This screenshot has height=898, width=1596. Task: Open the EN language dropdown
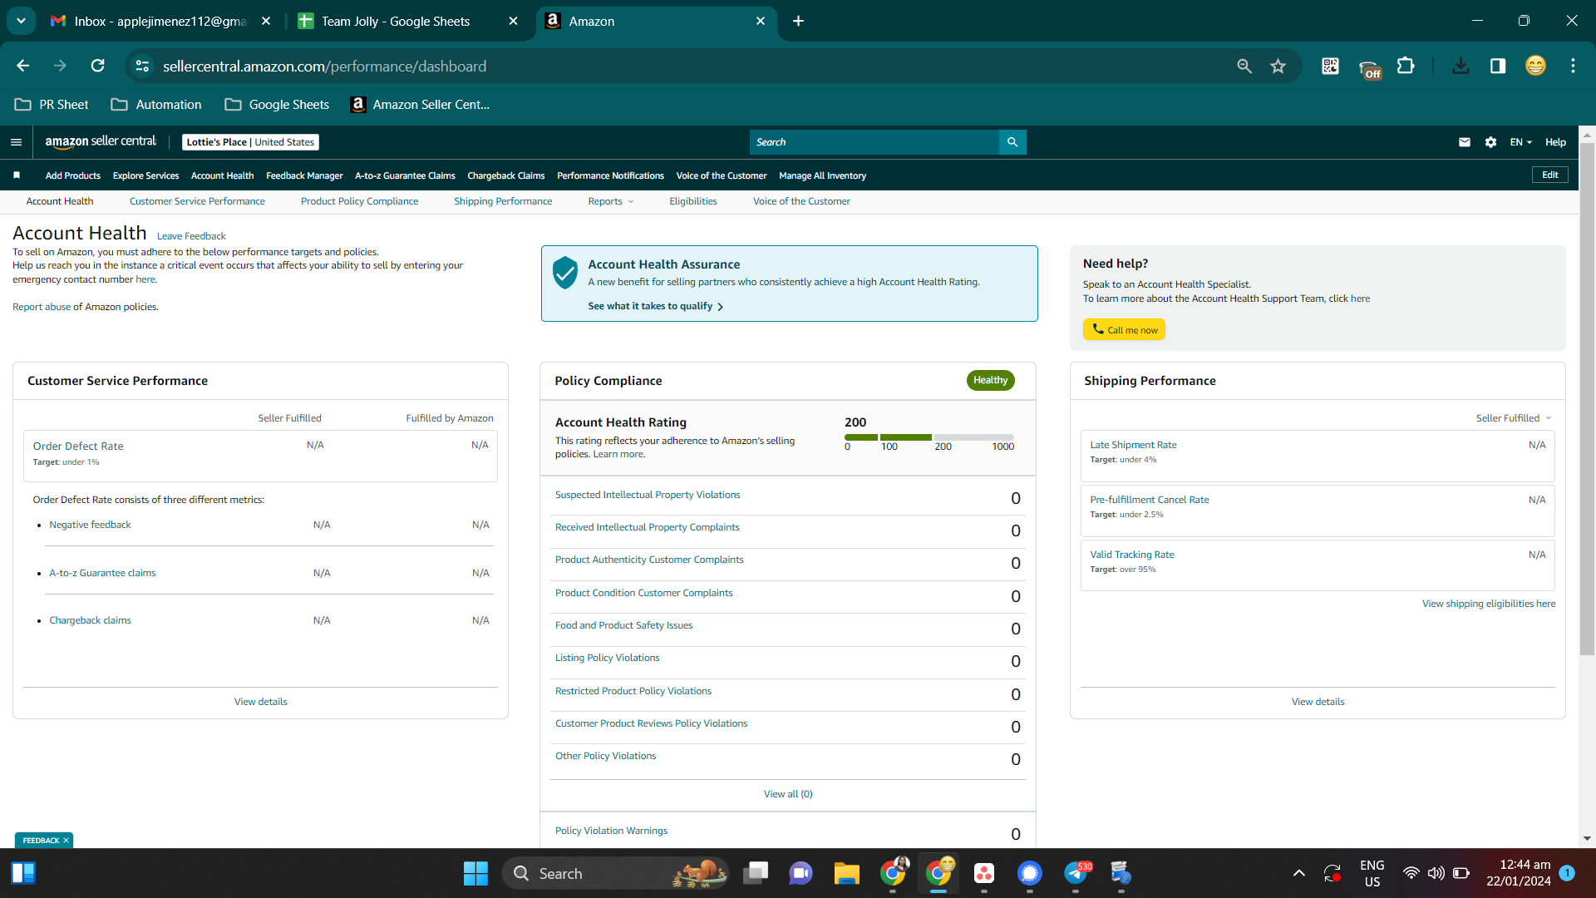(1520, 142)
